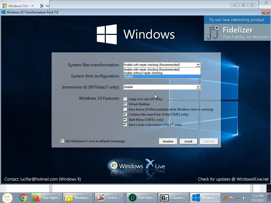Open the volume speaker tray icon

pyautogui.click(x=244, y=198)
